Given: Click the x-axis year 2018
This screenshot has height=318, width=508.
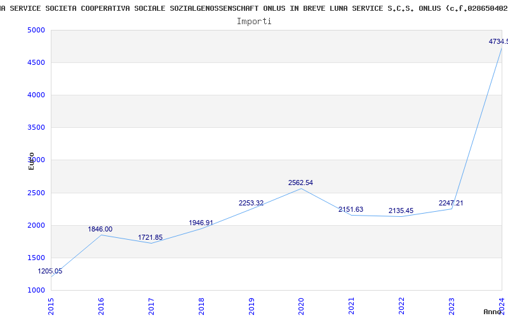Looking at the screenshot, I should [201, 307].
